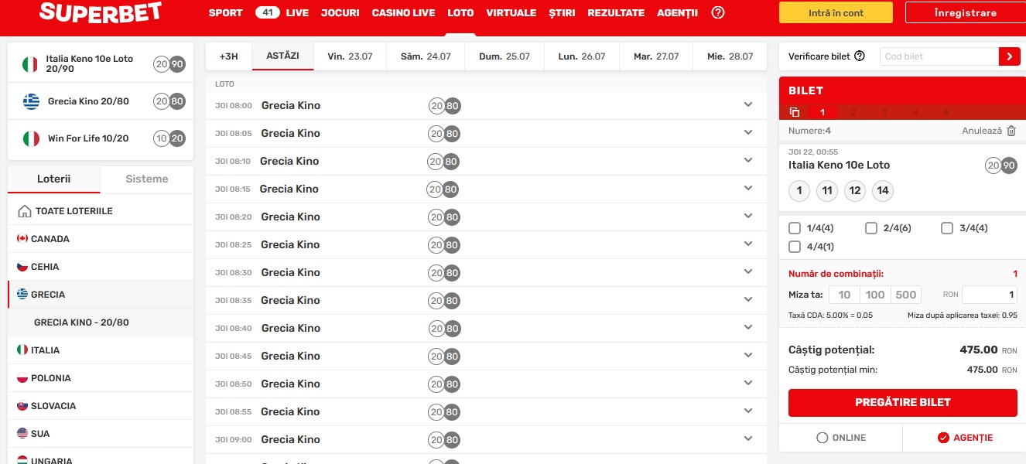This screenshot has height=464, width=1026.
Task: Click the trash icon next to Anulează
Action: pyautogui.click(x=1011, y=131)
